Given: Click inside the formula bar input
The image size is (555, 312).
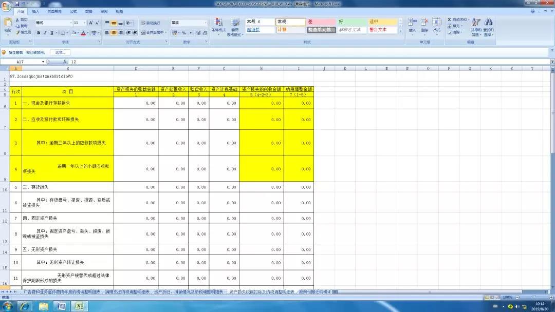Looking at the screenshot, I should coord(257,62).
